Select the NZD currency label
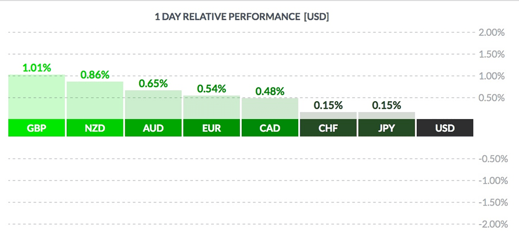Image resolution: width=519 pixels, height=233 pixels. (x=95, y=128)
